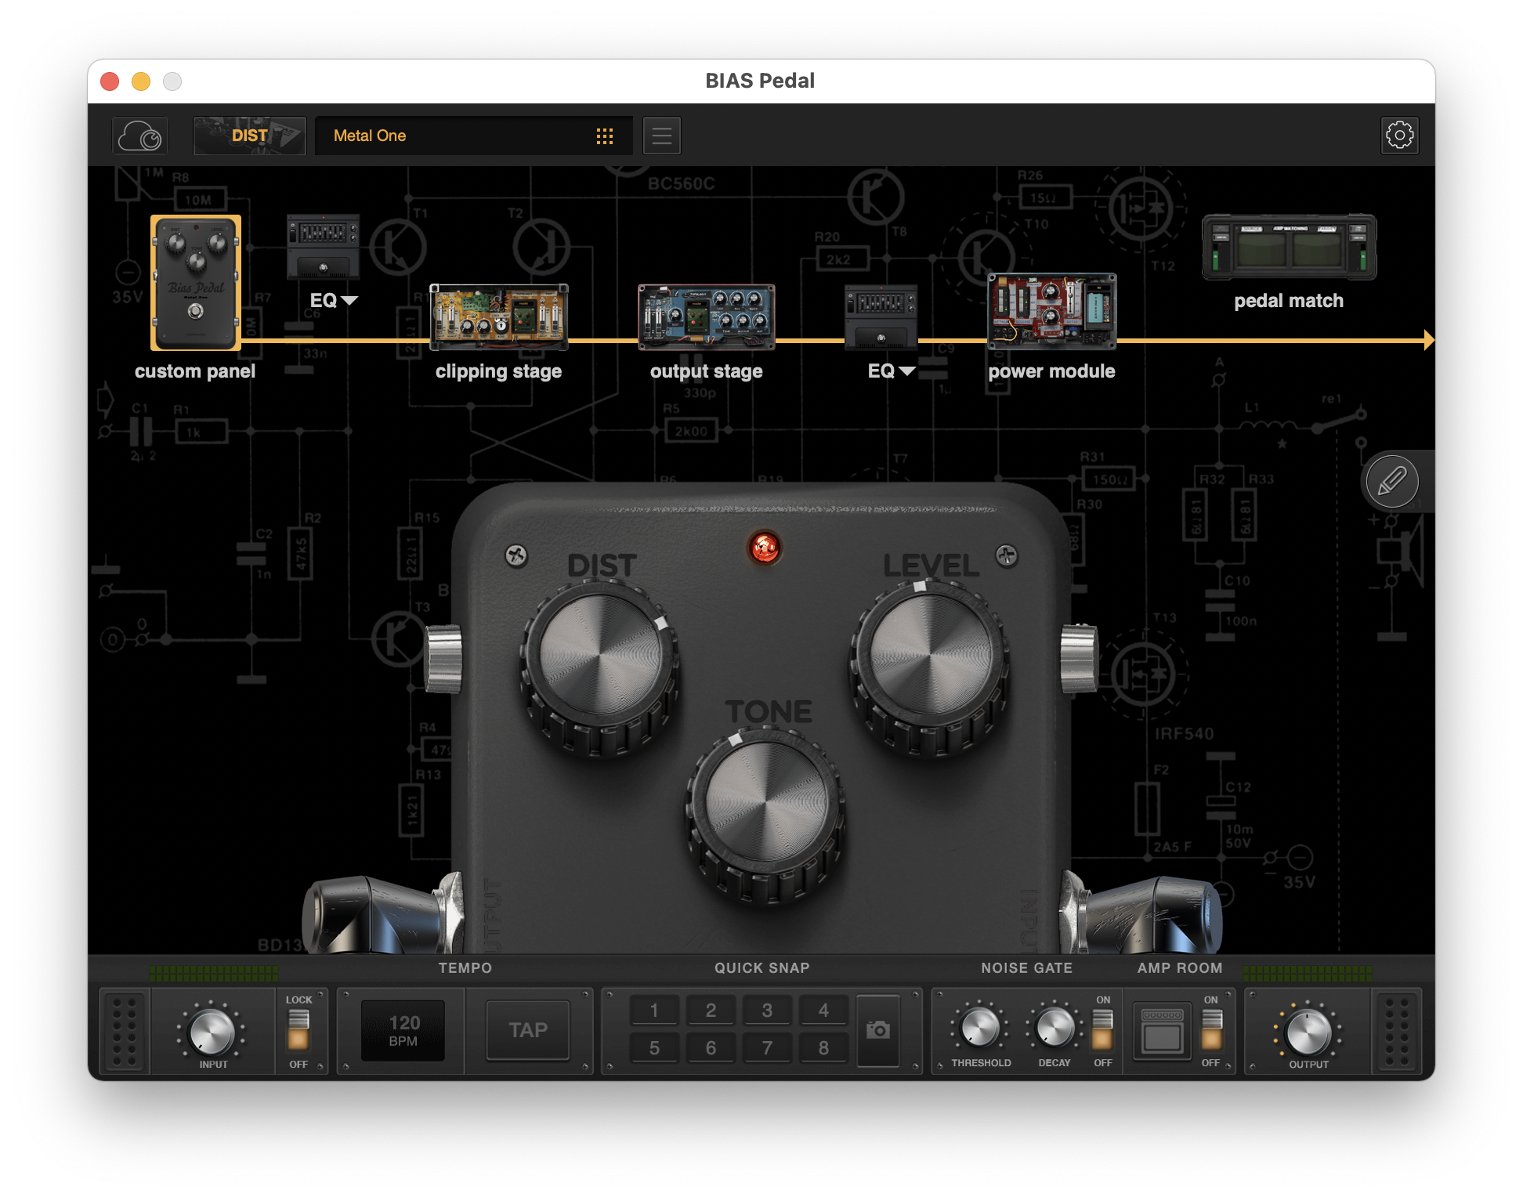This screenshot has width=1523, height=1197.
Task: Click the custom panel label
Action: [195, 371]
